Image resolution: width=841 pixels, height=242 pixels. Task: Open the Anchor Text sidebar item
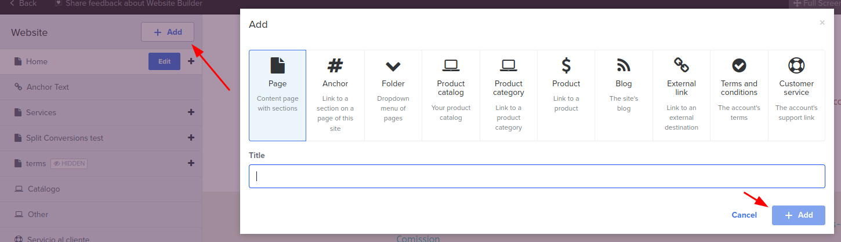point(48,87)
